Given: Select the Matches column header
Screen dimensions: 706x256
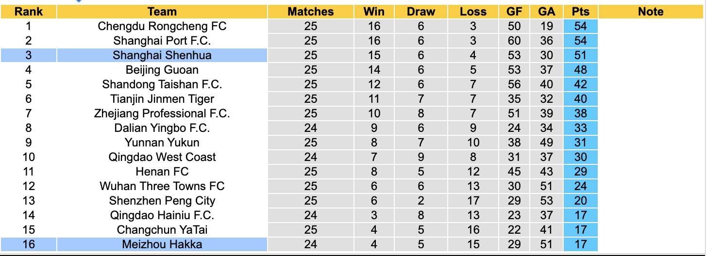Looking at the screenshot, I should (x=311, y=12).
